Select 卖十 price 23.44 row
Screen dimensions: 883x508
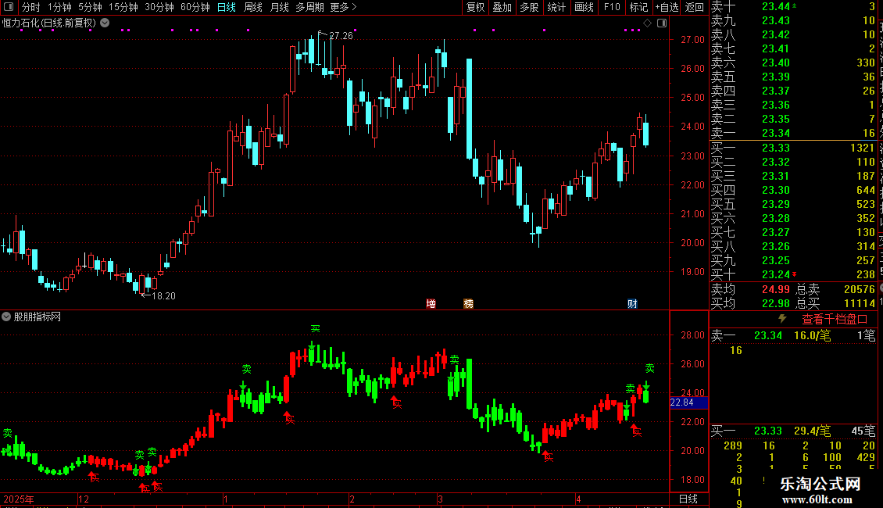click(x=793, y=6)
